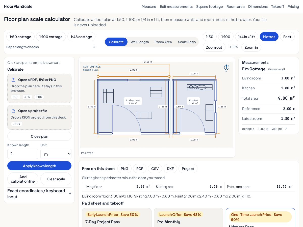Go to Square footage in the top nav
This screenshot has height=227, width=303.
click(x=210, y=6)
